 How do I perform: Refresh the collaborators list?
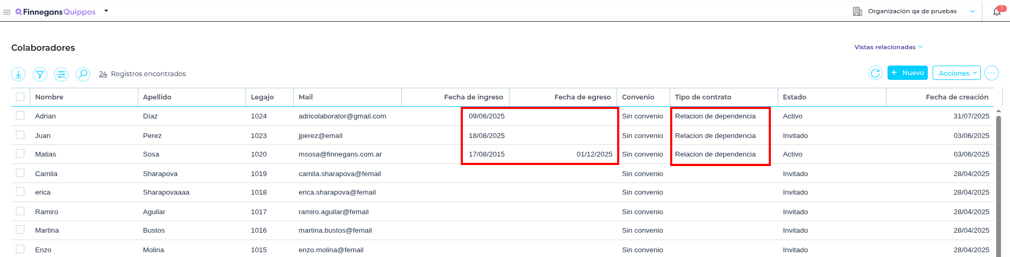pyautogui.click(x=875, y=73)
